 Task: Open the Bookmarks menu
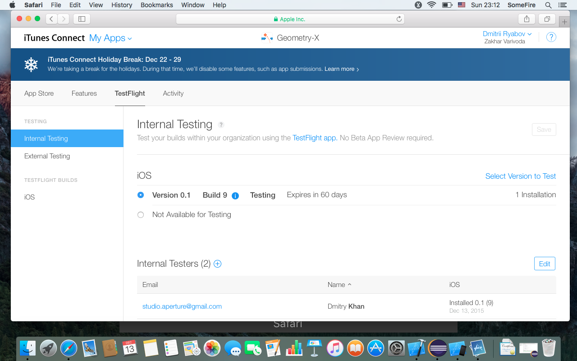point(157,5)
